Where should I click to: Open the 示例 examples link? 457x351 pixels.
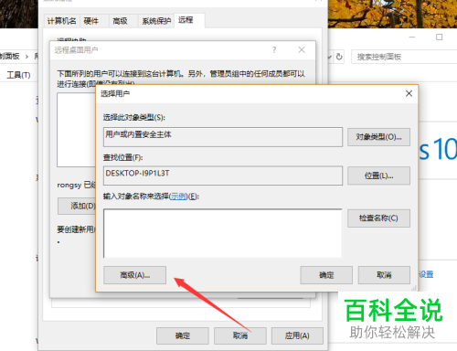pyautogui.click(x=178, y=197)
